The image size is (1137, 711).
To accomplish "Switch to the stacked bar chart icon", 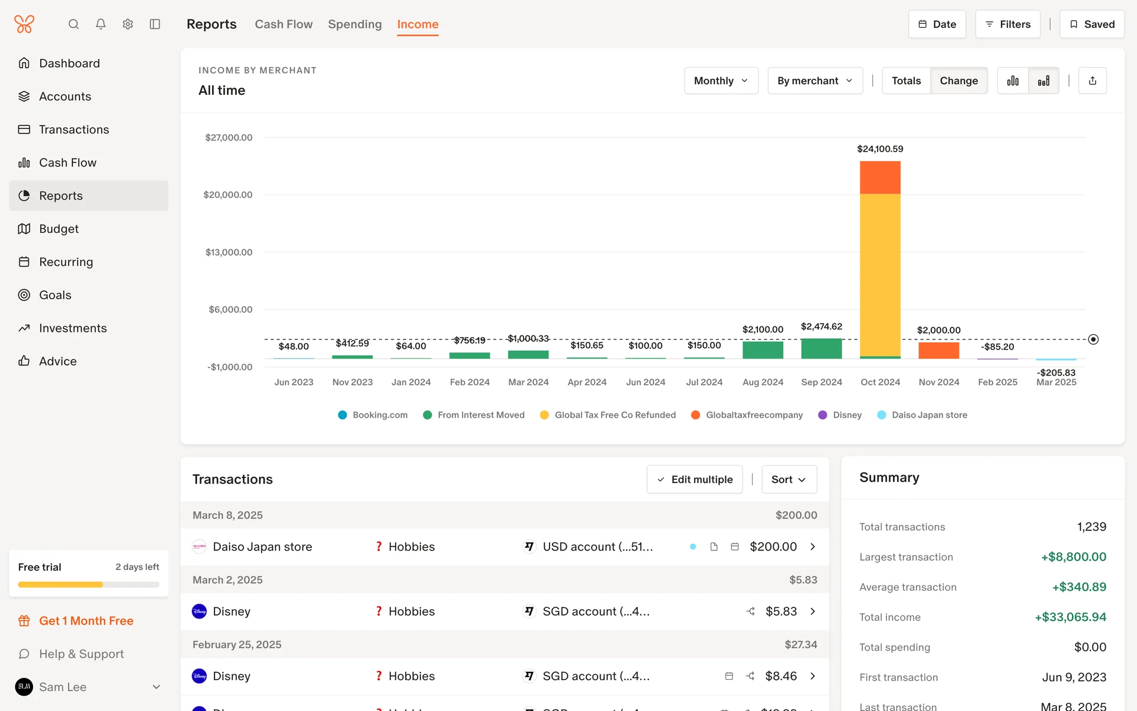I will pyautogui.click(x=1043, y=81).
